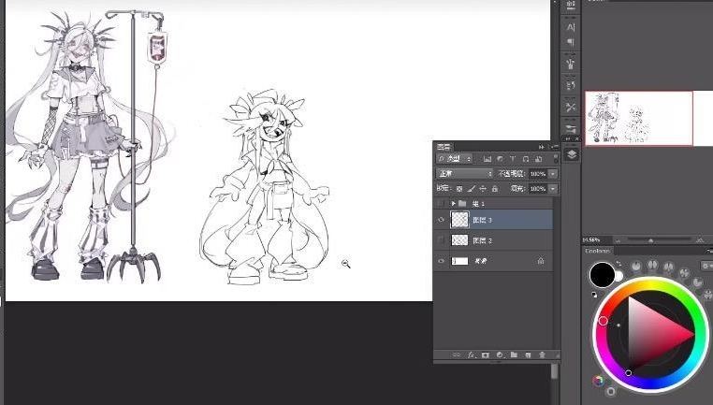Open the Brush presets panel icon
The image size is (713, 405).
[x=571, y=64]
